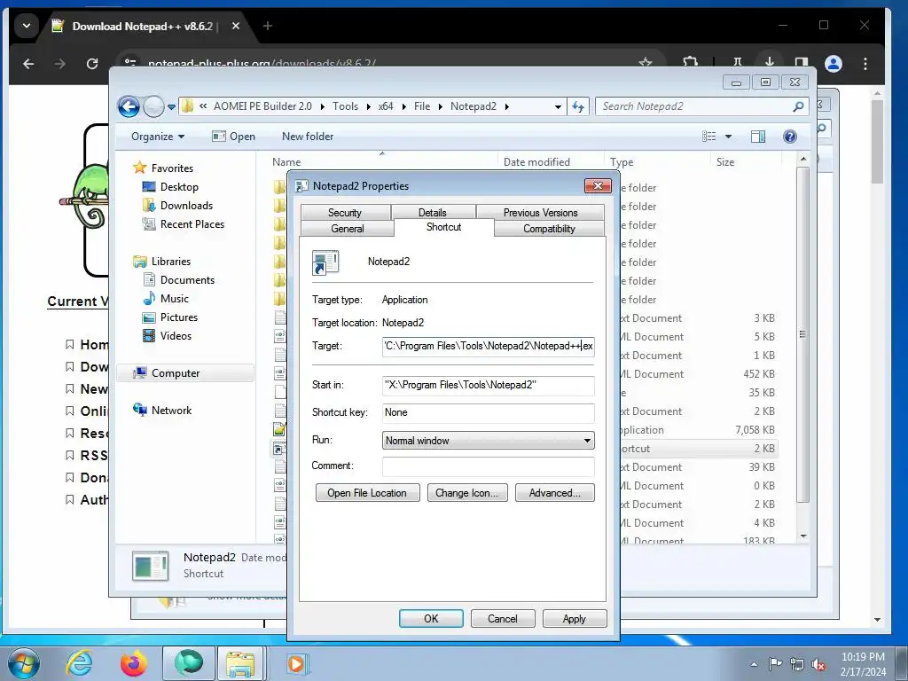Viewport: 908px width, 681px height.
Task: Open Chrome downloads icon
Action: click(x=770, y=62)
